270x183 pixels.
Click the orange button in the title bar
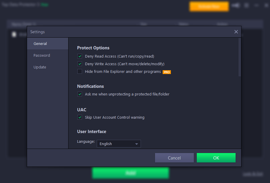209,6
